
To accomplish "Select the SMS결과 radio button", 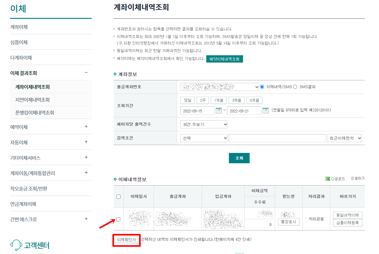I will click(296, 87).
